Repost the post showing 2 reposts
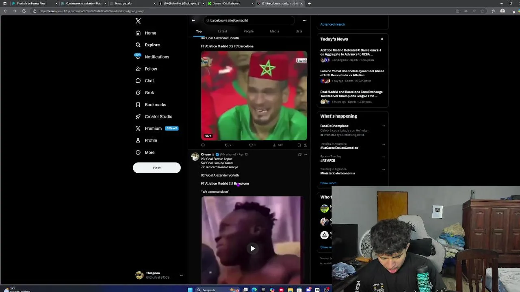Viewport: 520px width, 292px height. click(x=228, y=145)
